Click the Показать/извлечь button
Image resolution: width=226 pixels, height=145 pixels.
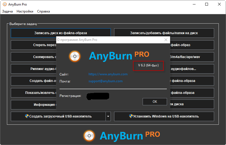34,93
